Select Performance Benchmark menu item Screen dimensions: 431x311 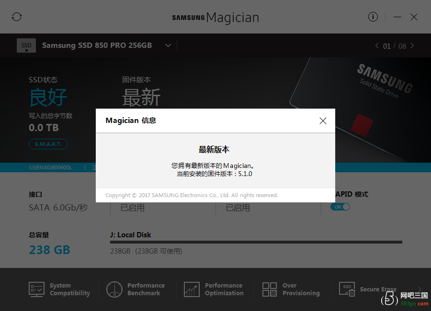click(146, 289)
